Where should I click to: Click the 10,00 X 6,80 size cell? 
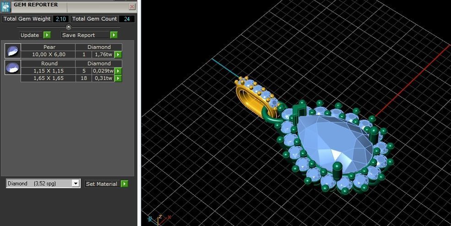[48, 54]
